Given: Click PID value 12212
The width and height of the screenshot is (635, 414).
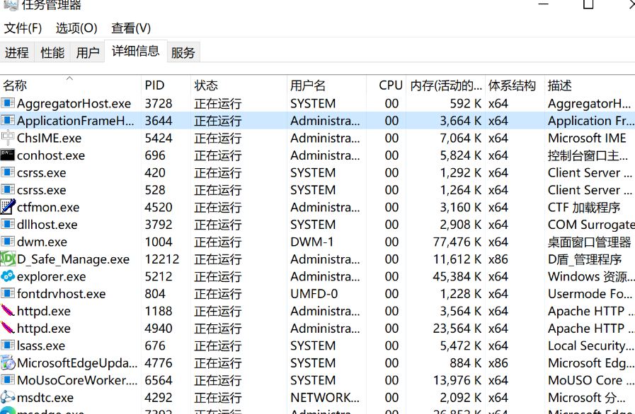Looking at the screenshot, I should coord(162,259).
